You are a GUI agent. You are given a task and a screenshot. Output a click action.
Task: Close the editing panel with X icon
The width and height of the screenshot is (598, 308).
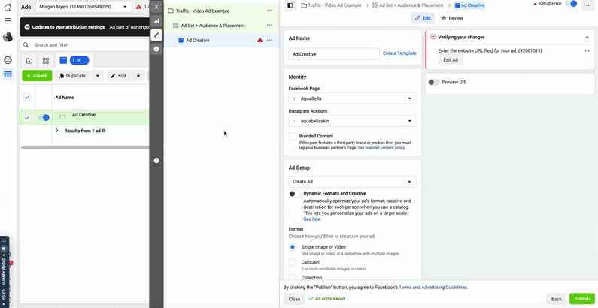(156, 7)
